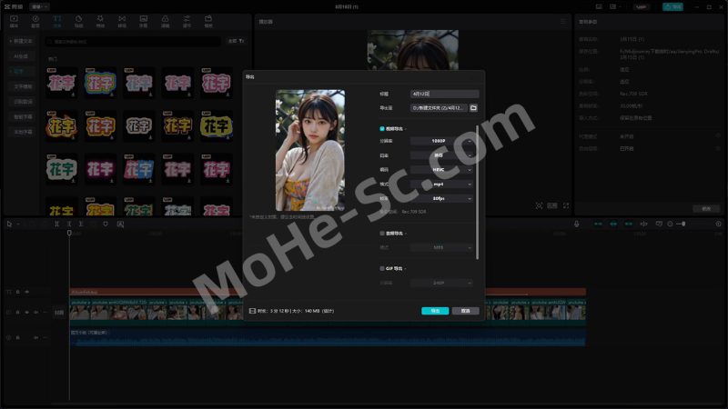Click the cyan Export button in dialog
Image resolution: width=728 pixels, height=409 pixels.
[435, 311]
